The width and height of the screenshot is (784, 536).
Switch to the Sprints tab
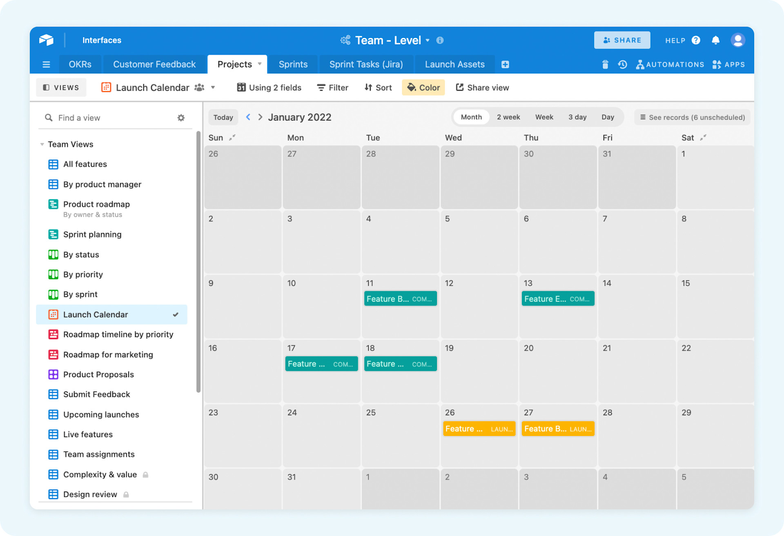tap(293, 64)
